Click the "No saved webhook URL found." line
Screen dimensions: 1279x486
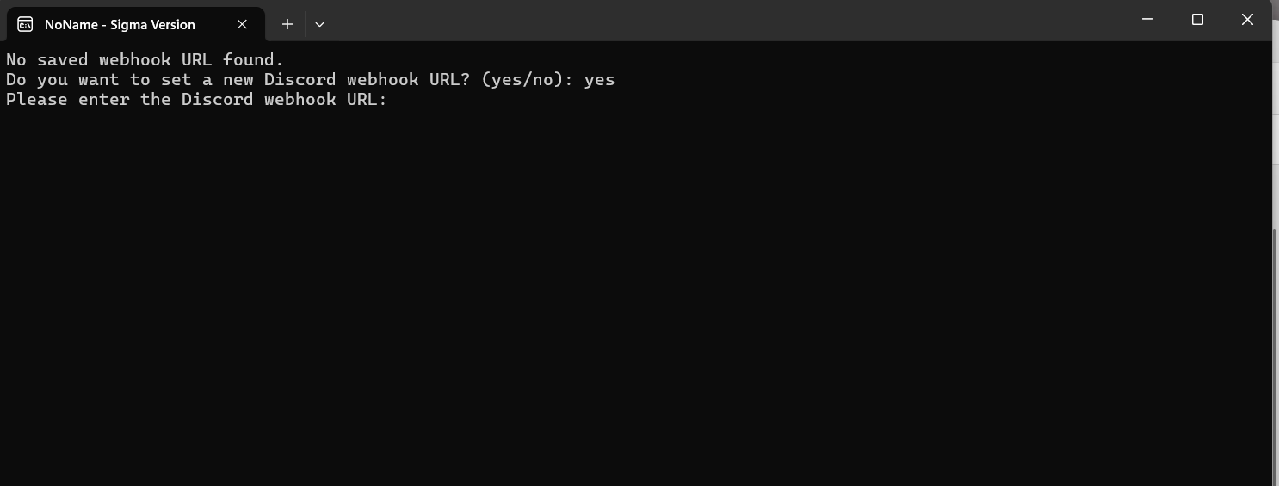click(145, 60)
